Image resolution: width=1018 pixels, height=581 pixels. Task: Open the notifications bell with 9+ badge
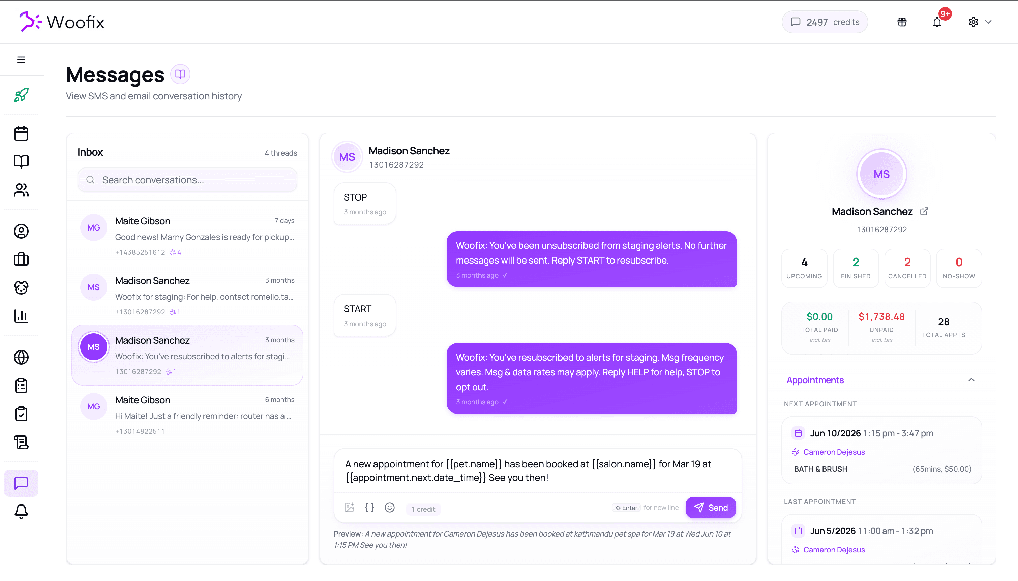(937, 22)
